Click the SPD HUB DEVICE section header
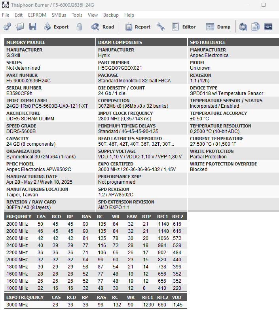279x310 pixels. tap(233, 42)
